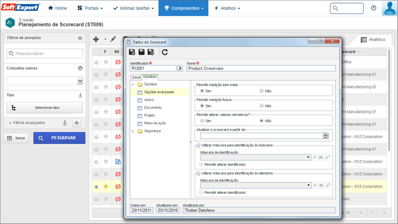Viewport: 398px width, 224px height.
Task: Add an advanced filter with plus button
Action: pyautogui.click(x=77, y=123)
